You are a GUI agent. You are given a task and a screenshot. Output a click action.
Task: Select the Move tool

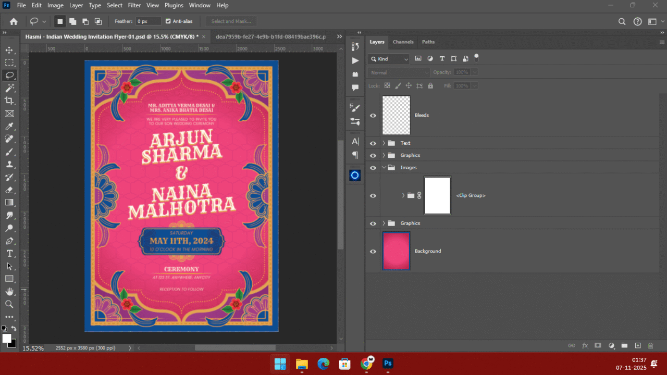(9, 50)
